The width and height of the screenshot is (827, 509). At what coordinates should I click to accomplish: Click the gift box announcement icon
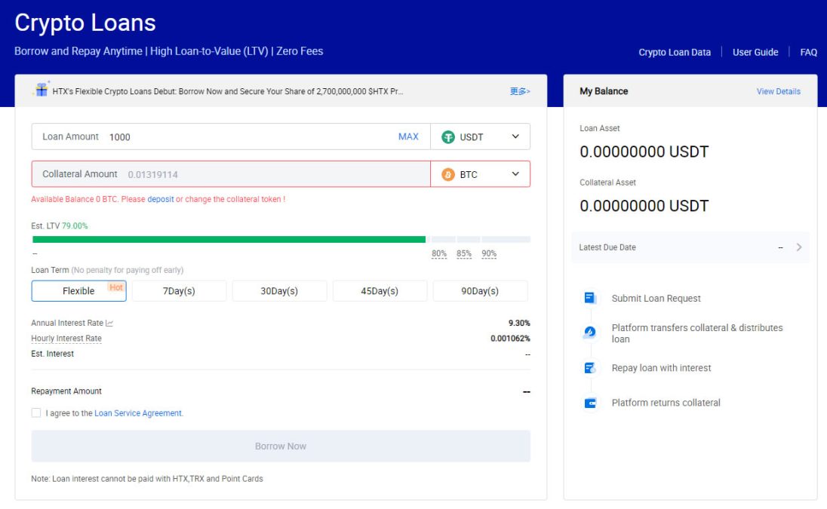42,90
